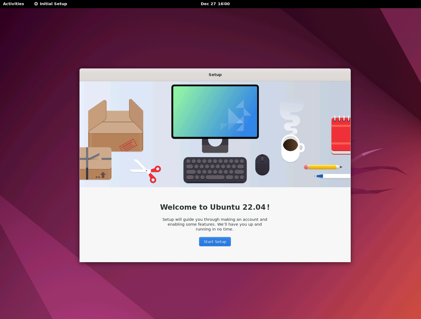Click the Start Setup button
The width and height of the screenshot is (421, 319).
click(215, 242)
